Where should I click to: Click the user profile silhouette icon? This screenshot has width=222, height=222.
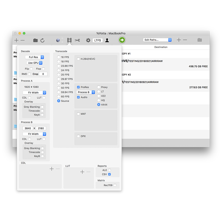tap(107, 40)
